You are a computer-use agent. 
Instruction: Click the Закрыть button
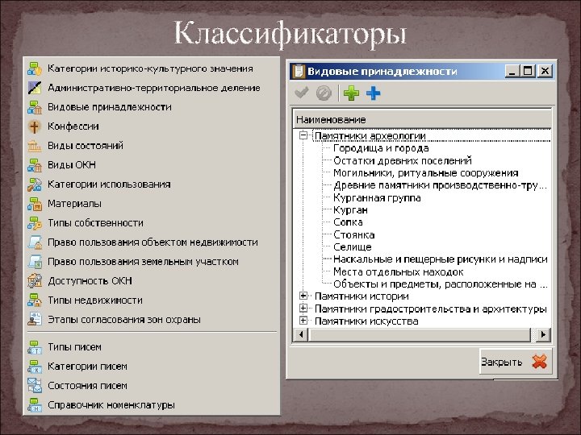(516, 362)
